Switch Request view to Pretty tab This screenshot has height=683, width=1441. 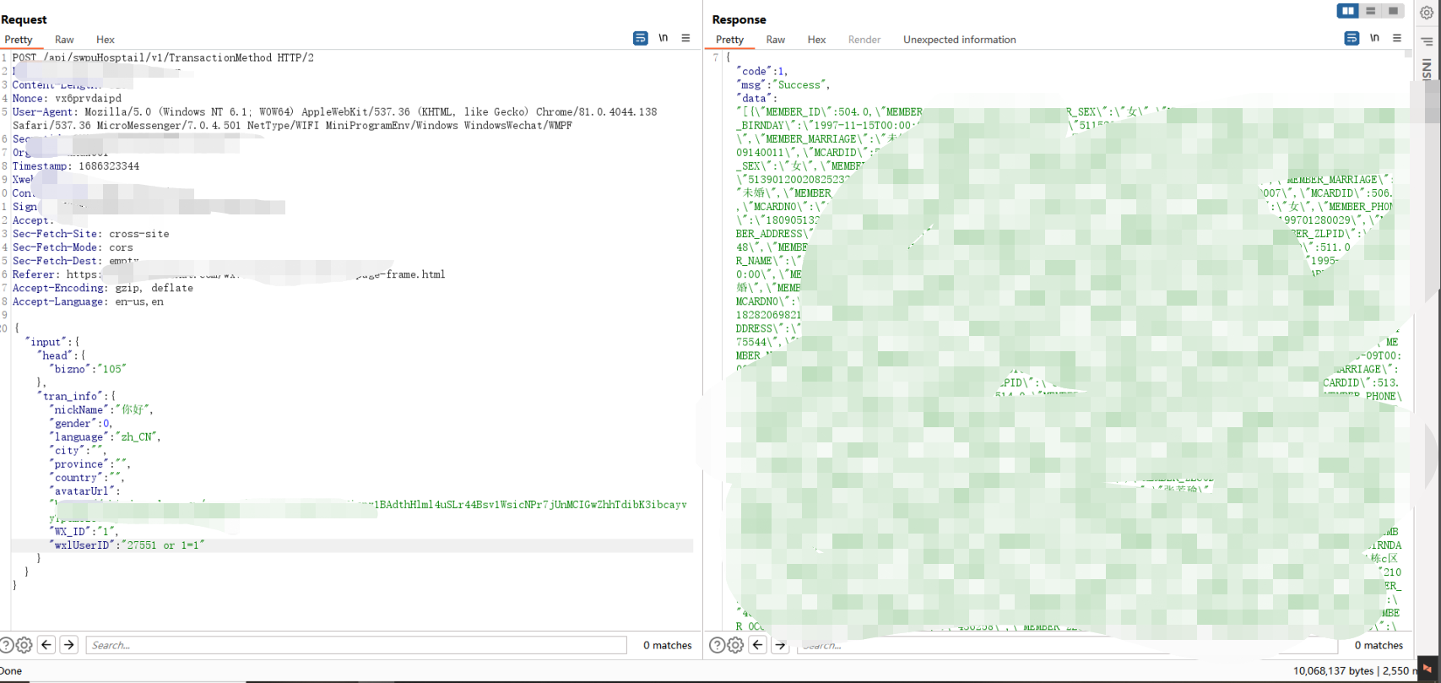coord(19,40)
